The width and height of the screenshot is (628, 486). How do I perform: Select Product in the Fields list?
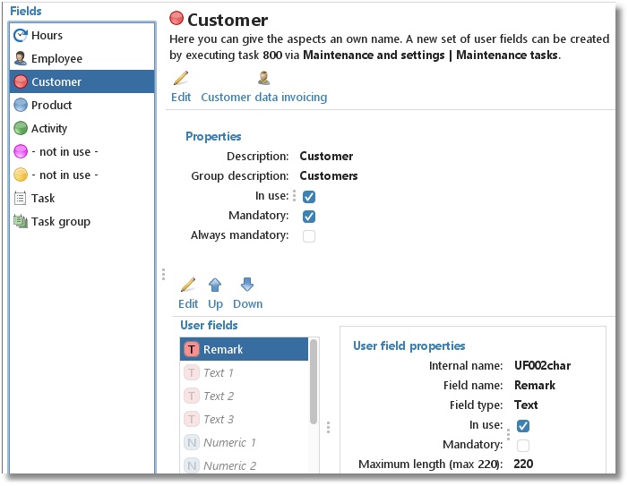(x=82, y=105)
